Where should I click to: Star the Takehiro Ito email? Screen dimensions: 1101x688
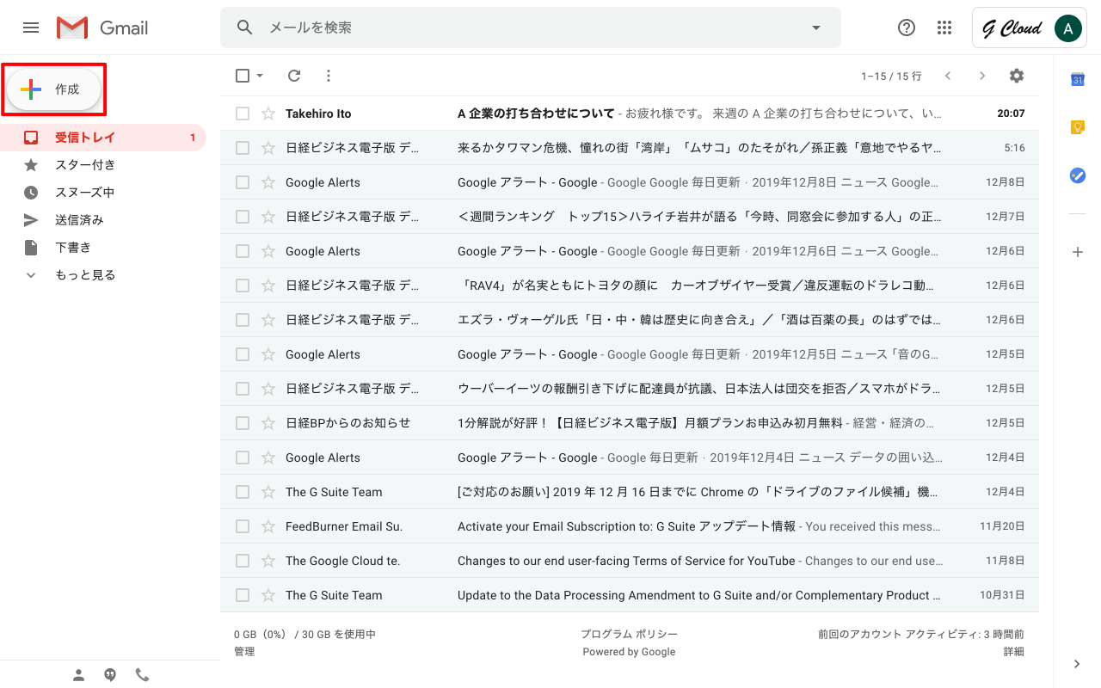tap(268, 114)
